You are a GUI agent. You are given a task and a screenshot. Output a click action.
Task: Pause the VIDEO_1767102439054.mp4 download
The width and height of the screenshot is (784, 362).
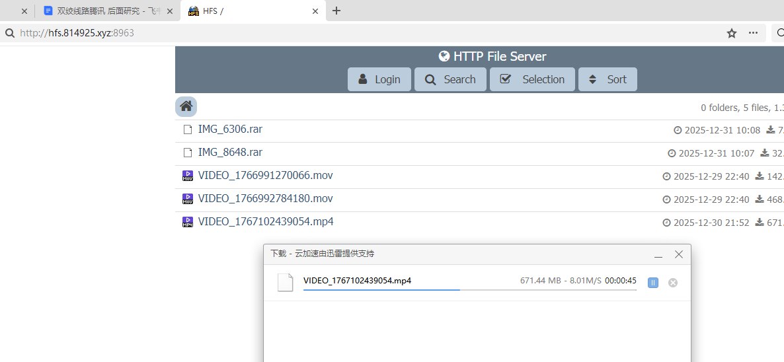point(652,283)
